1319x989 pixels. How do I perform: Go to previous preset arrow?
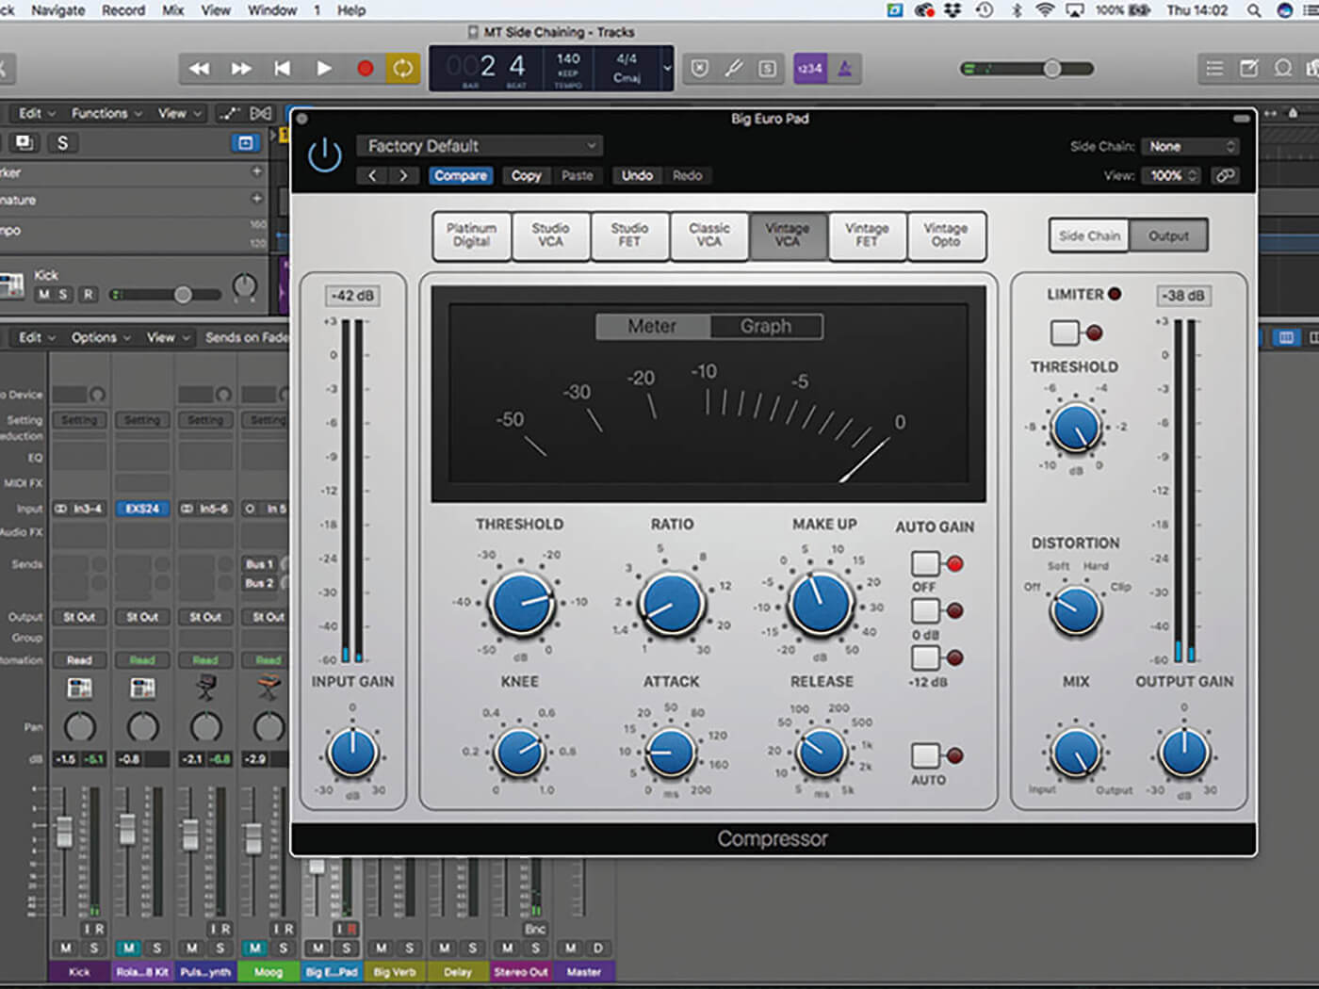[x=372, y=175]
